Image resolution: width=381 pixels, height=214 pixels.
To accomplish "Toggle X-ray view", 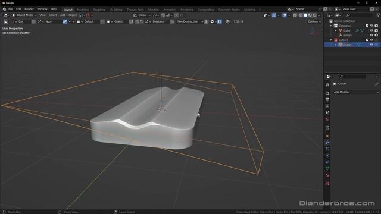I will tap(295, 15).
